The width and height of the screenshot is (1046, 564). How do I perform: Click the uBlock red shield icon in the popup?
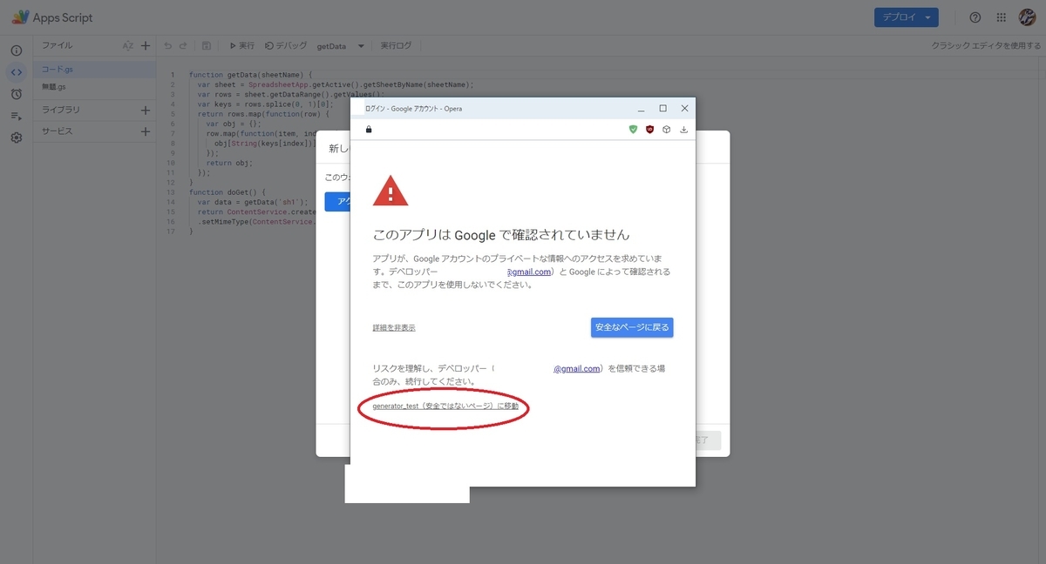[x=649, y=129]
